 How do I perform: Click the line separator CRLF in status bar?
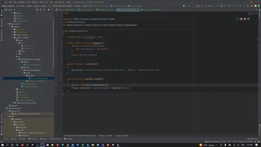point(229,142)
